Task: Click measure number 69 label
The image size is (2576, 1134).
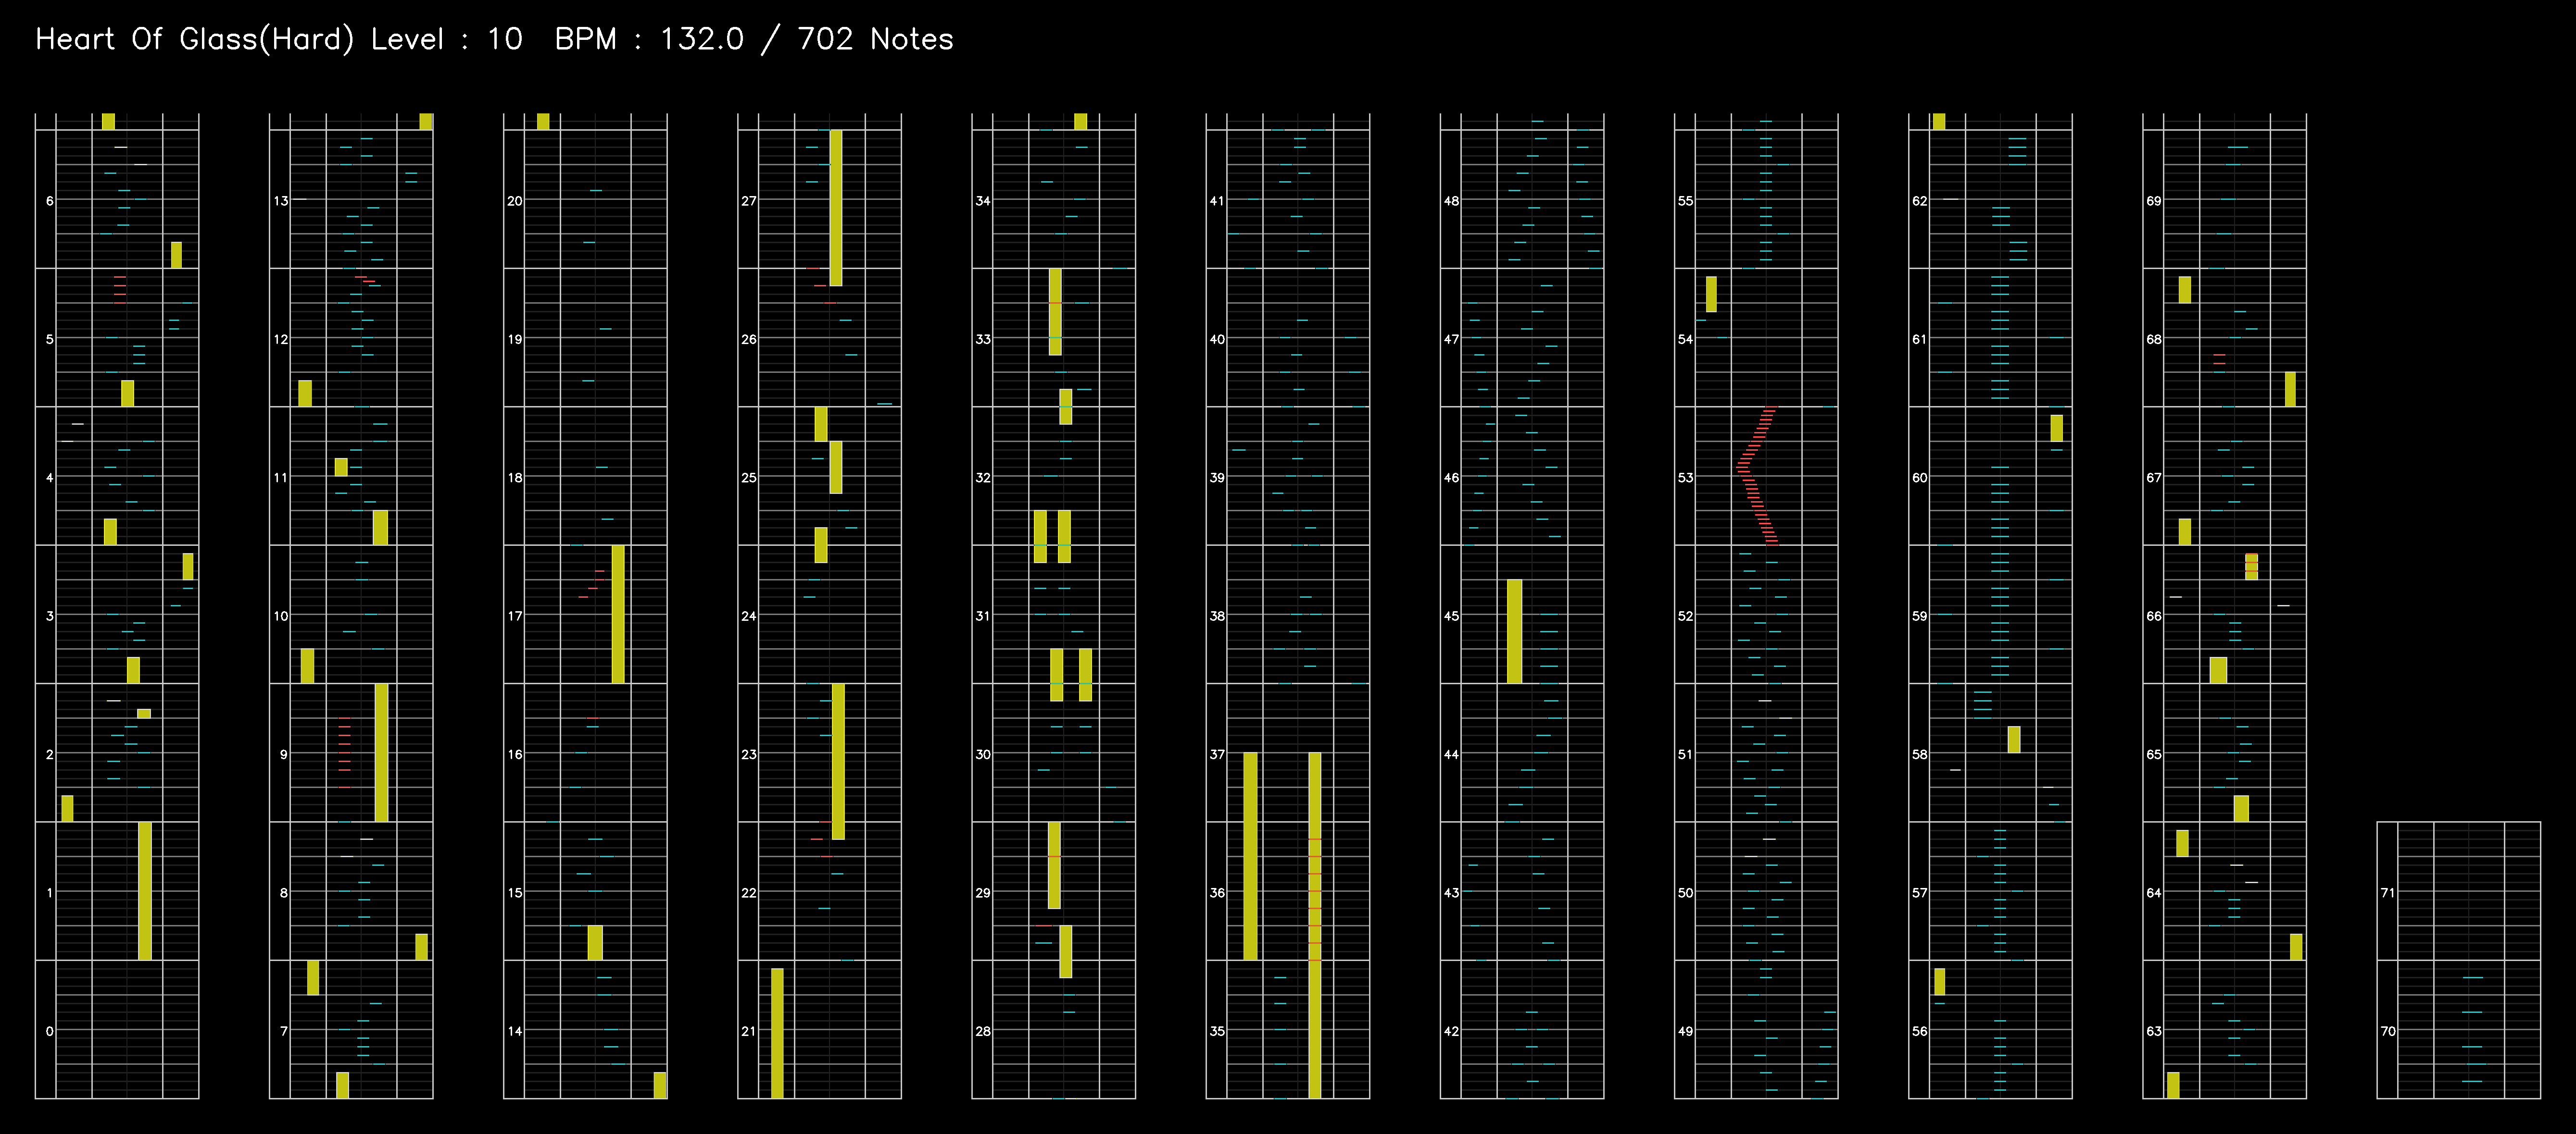Action: click(2153, 201)
